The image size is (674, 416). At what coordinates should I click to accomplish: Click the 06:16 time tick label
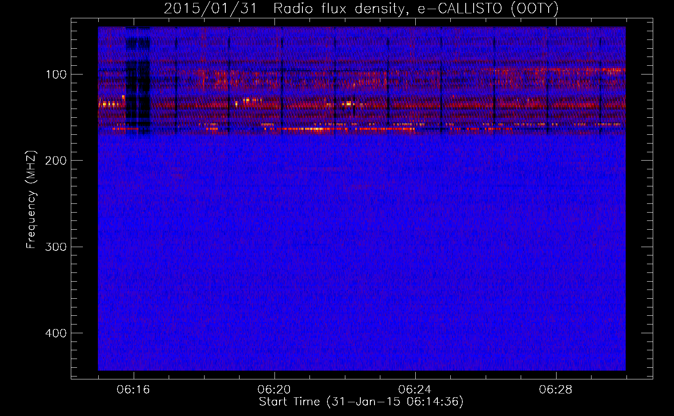click(133, 390)
